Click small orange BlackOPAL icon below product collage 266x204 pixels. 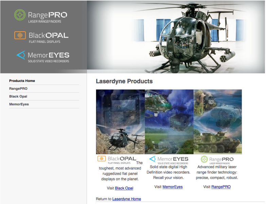tap(102, 158)
